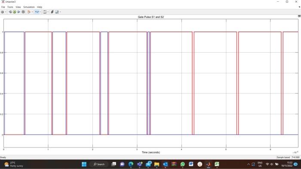Viewport: 301px width, 169px height.
Task: Click the Time (seconds) axis label
Action: pyautogui.click(x=150, y=152)
